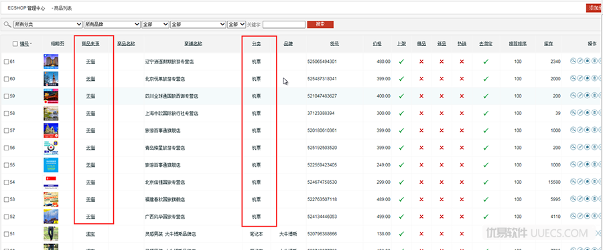
Task: Click item number 525192503520
Action: point(322,148)
